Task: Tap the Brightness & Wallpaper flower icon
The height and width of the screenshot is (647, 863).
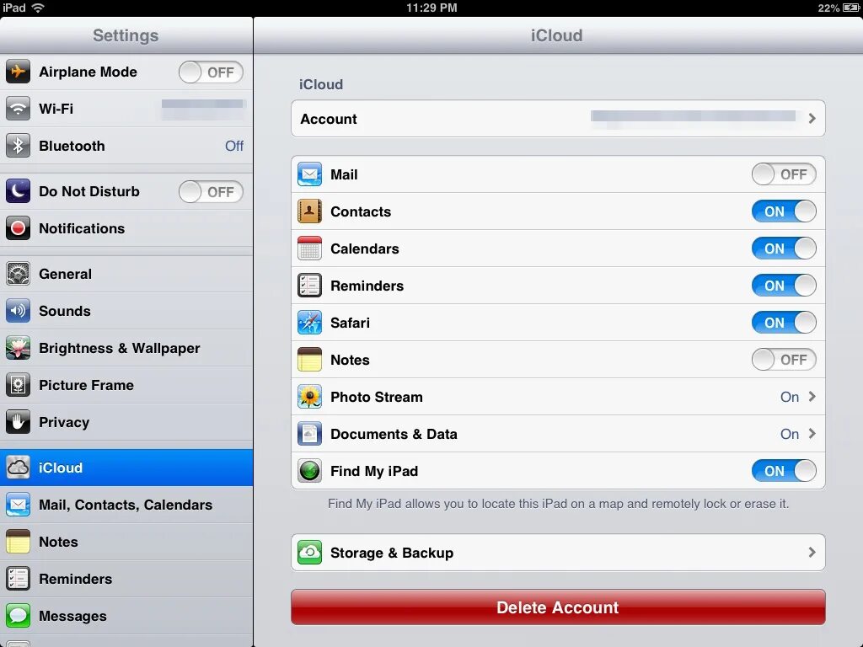Action: 19,348
